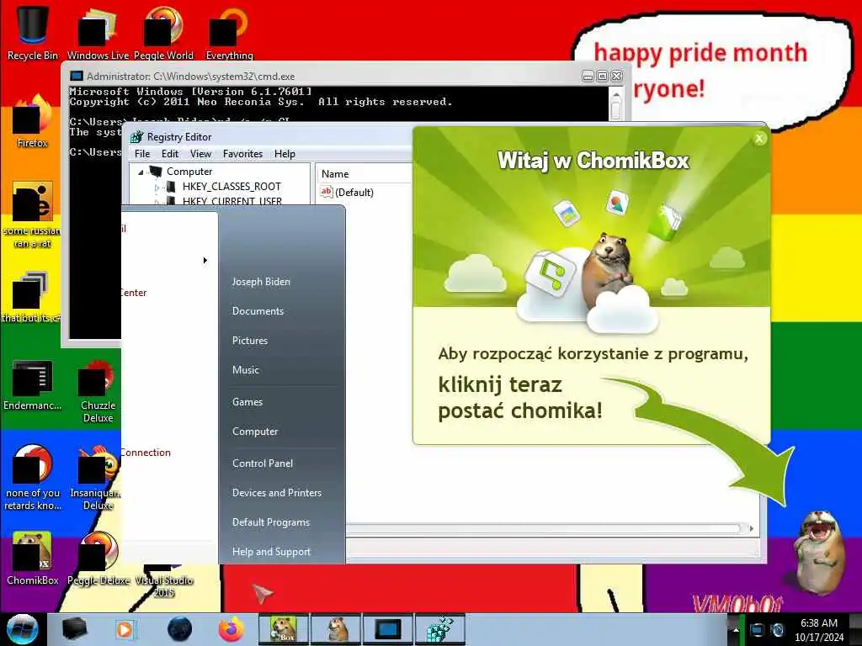
Task: Open the Visual Studio 2015 desktop shortcut
Action: coord(163,581)
